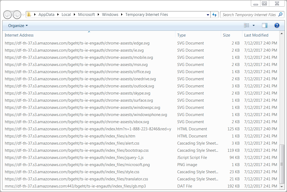Image resolution: width=287 pixels, height=192 pixels.
Task: Select the surface.svg file entry
Action: [141, 100]
